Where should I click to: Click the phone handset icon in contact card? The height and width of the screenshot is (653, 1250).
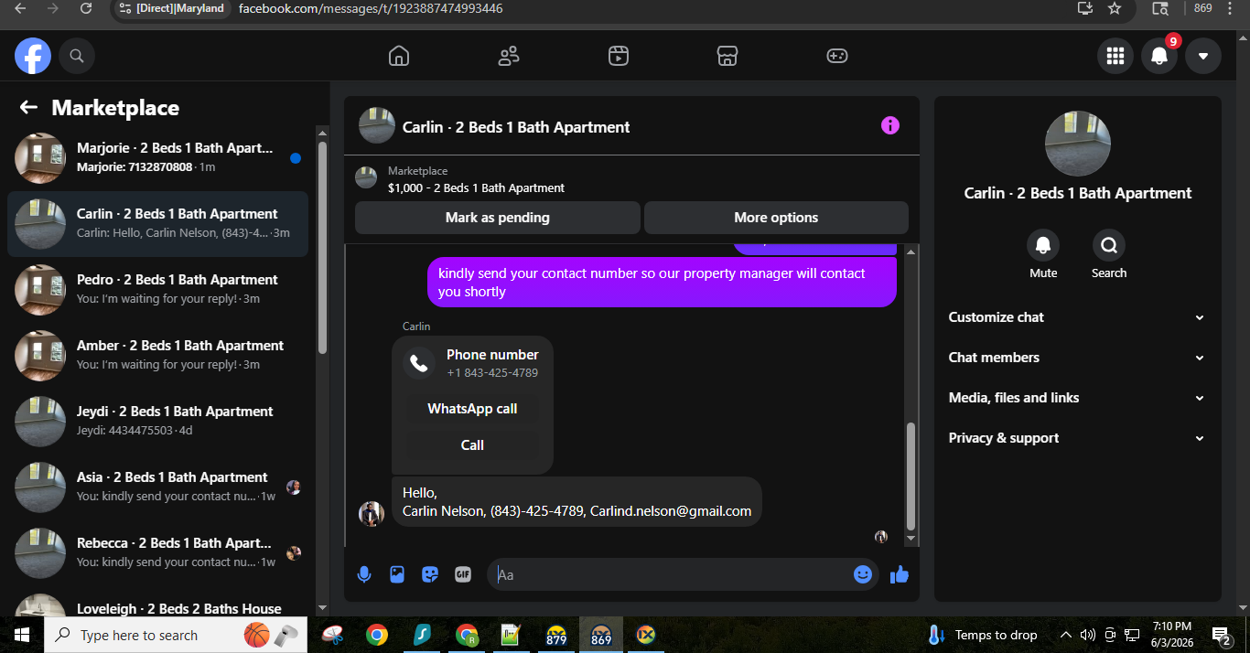(419, 363)
